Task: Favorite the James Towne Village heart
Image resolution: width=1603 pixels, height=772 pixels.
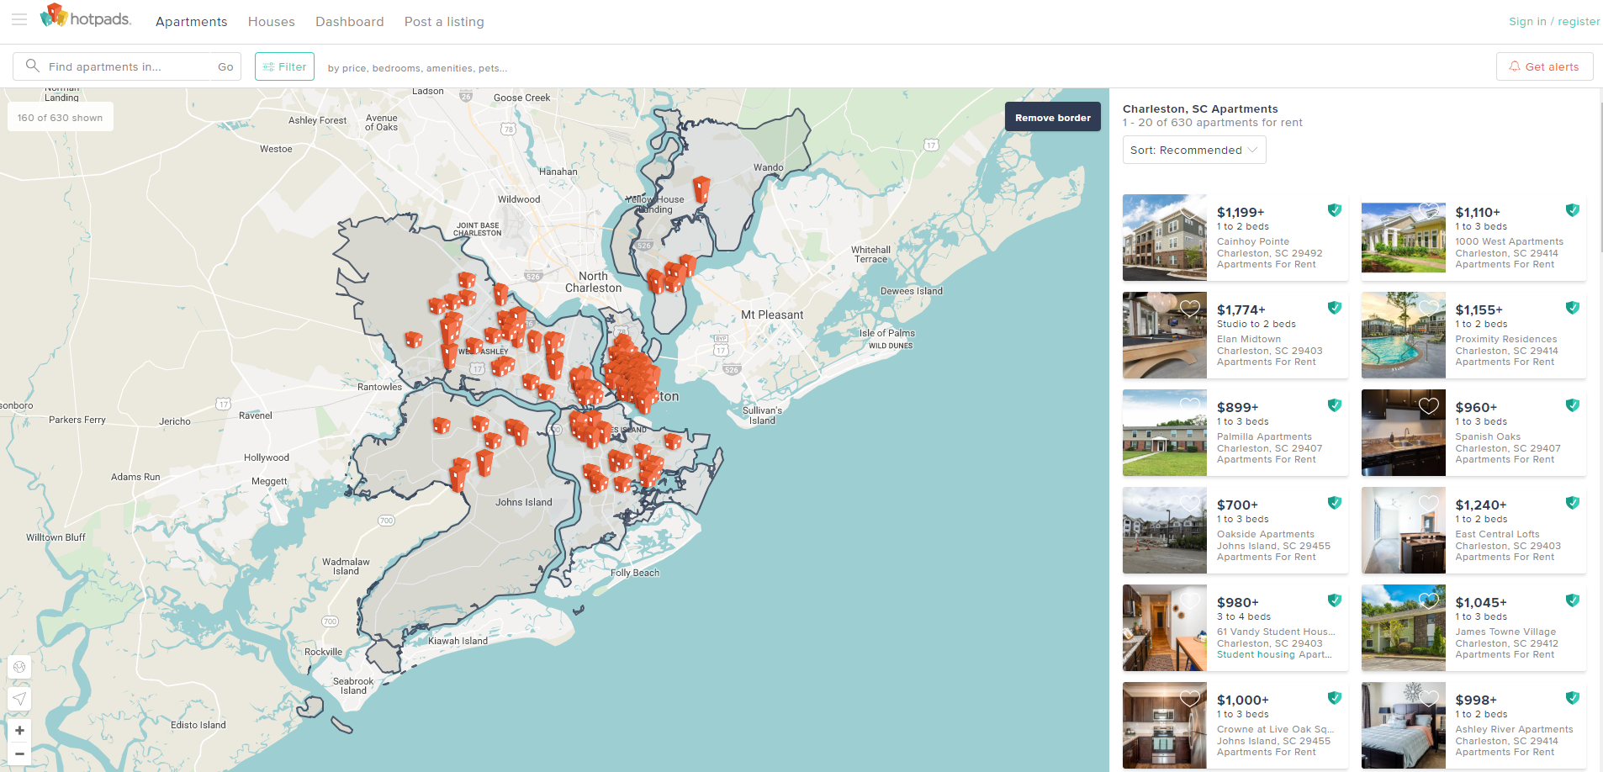Action: coord(1428,600)
